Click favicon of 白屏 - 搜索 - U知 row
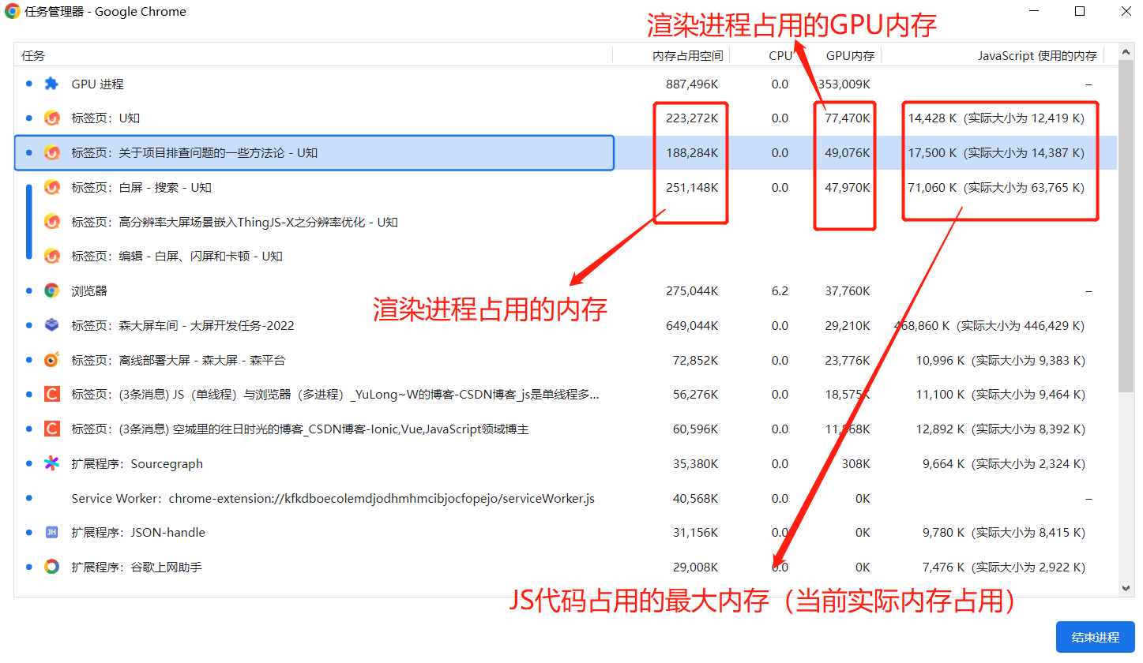 click(x=51, y=187)
